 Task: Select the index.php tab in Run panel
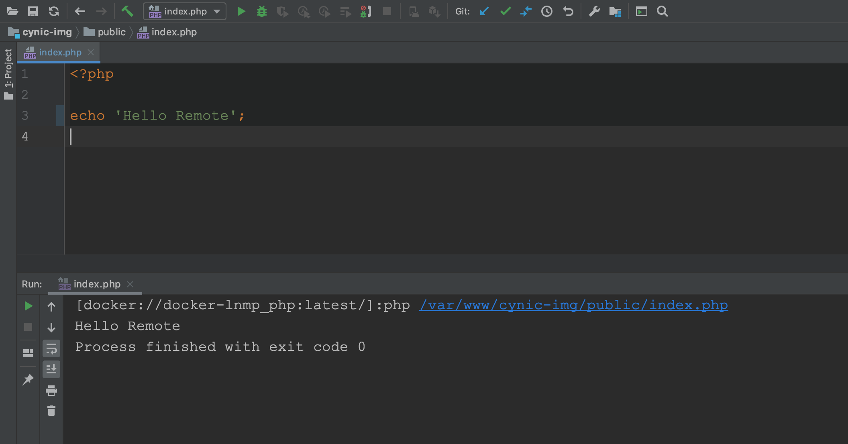coord(96,284)
